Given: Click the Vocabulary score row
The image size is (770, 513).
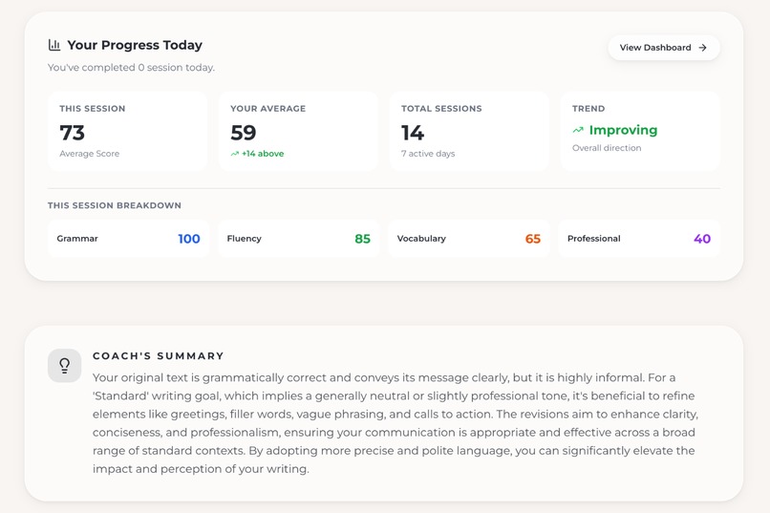Looking at the screenshot, I should pyautogui.click(x=469, y=239).
